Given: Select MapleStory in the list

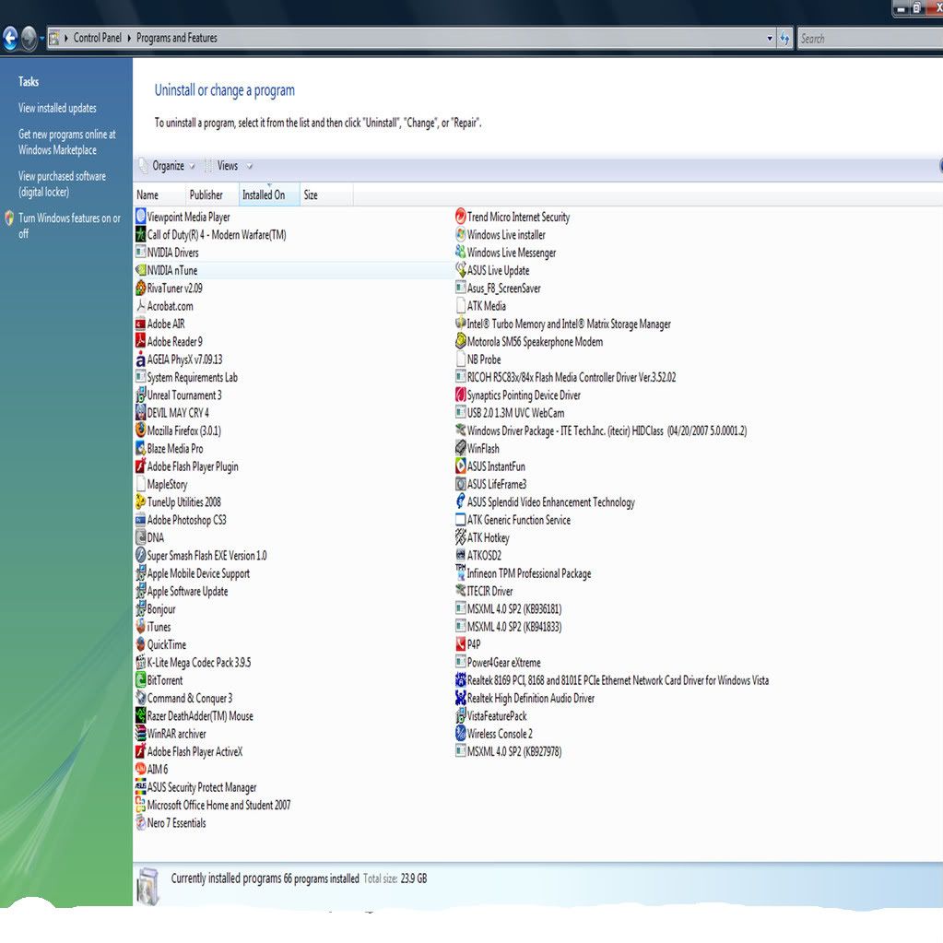Looking at the screenshot, I should (x=167, y=484).
